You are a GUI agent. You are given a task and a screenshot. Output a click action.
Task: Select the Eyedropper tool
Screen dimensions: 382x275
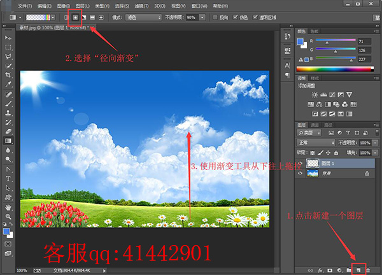tap(8, 85)
